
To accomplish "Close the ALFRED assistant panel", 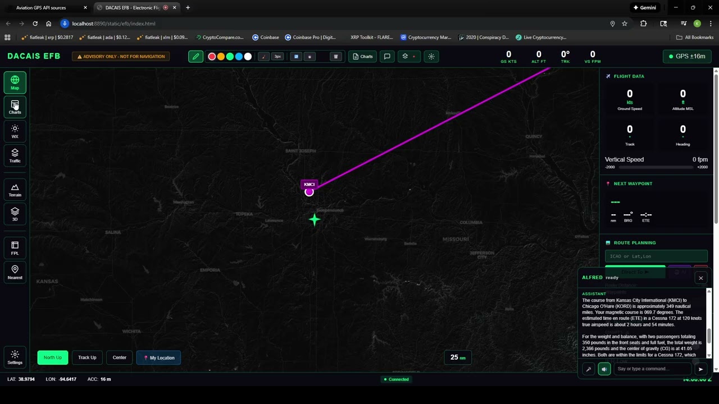I will click(x=700, y=278).
